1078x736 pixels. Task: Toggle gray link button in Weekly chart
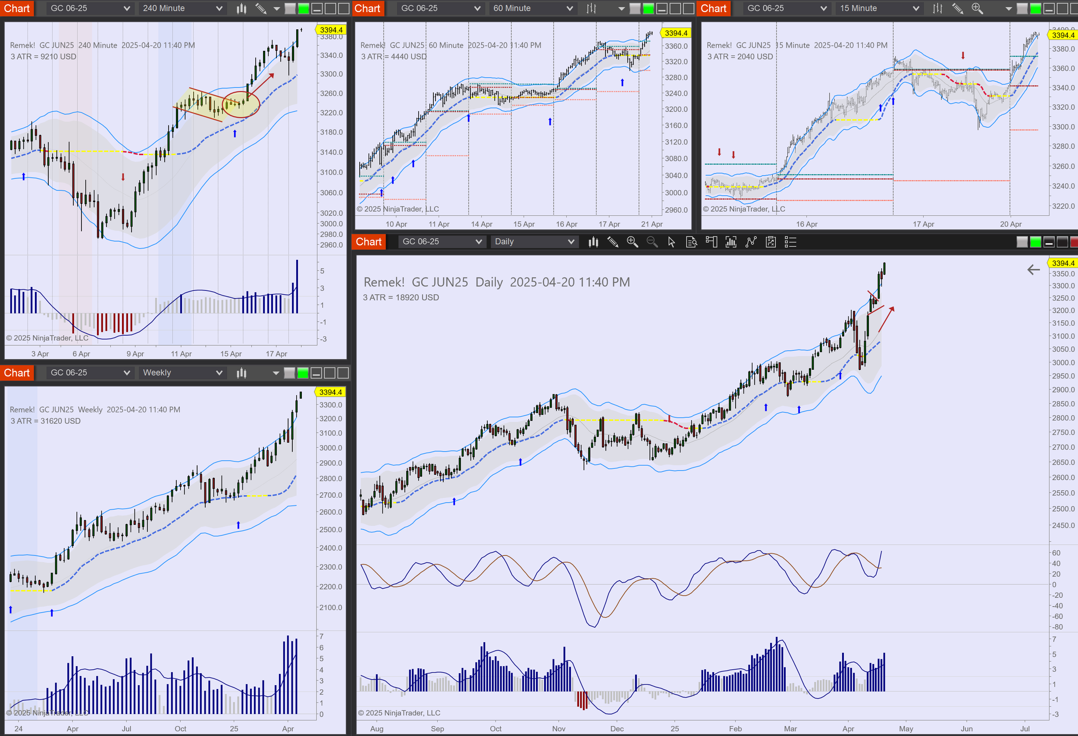pyautogui.click(x=289, y=373)
